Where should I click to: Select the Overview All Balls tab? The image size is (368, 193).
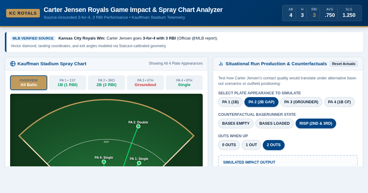[x=29, y=83]
